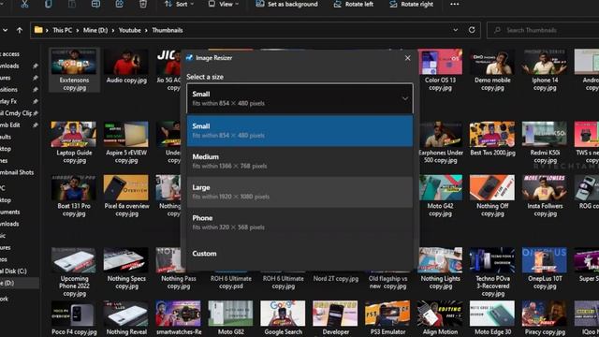Select Custom size option
Image resolution: width=599 pixels, height=337 pixels.
pos(299,254)
